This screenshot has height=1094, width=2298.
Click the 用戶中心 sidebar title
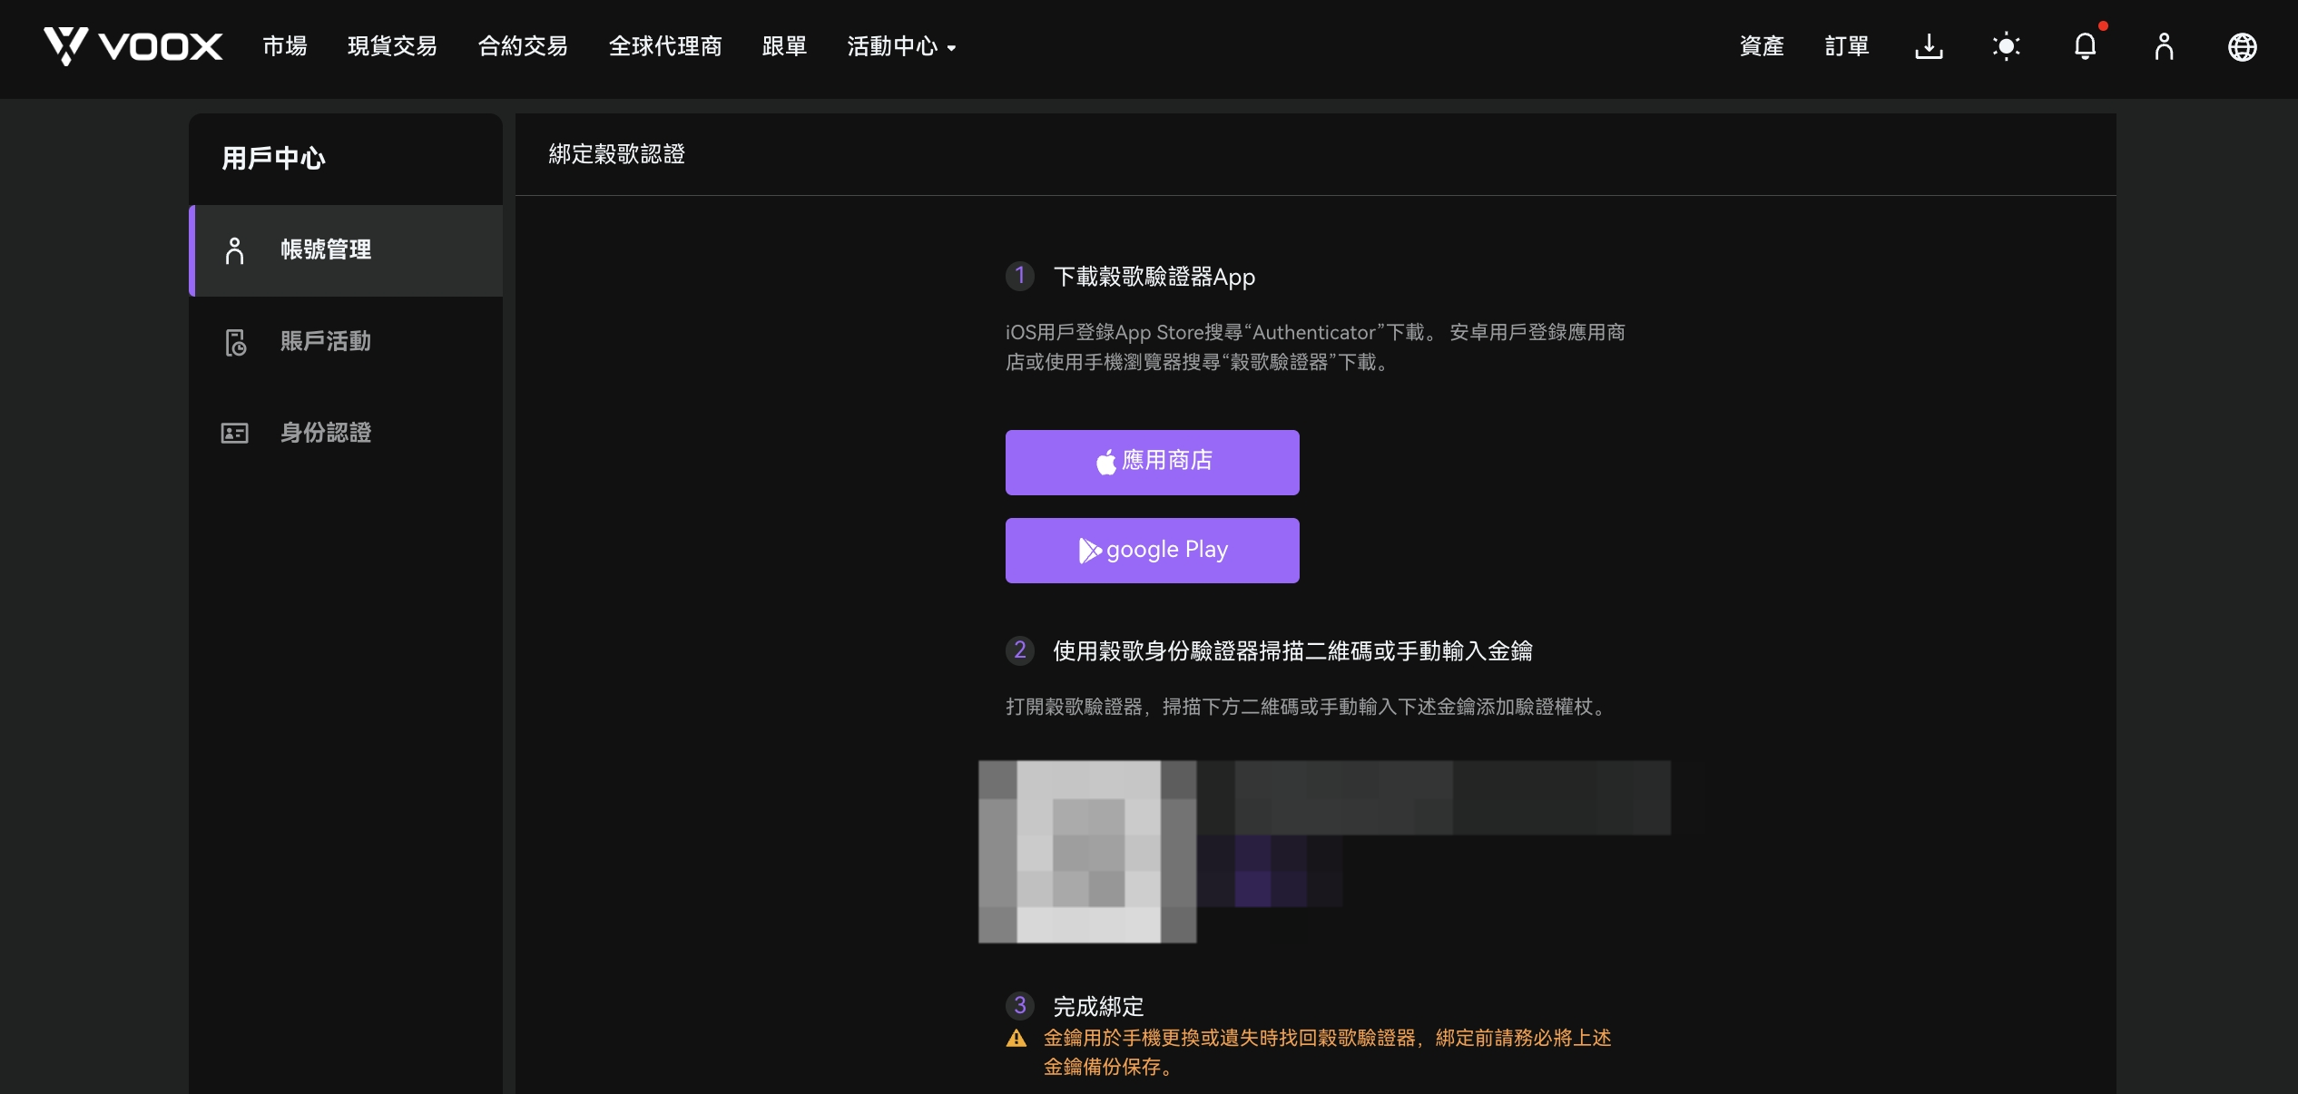point(273,159)
